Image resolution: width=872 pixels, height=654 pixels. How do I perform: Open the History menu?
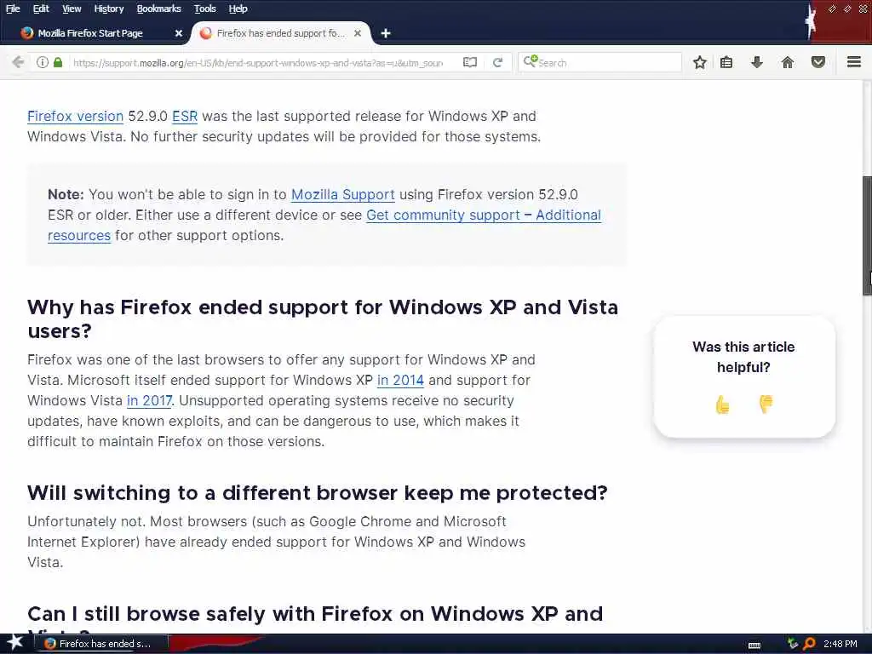[108, 9]
